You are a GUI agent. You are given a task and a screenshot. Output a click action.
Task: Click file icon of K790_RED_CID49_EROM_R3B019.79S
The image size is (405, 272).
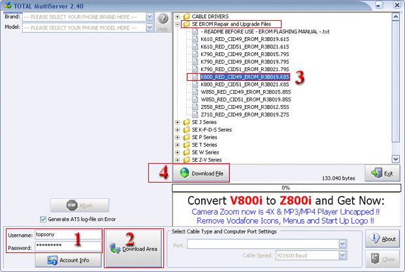[195, 62]
